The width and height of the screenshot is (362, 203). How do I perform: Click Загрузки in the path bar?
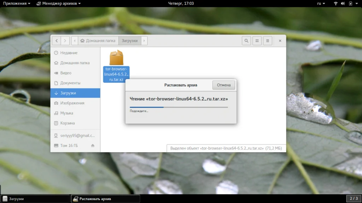130,41
